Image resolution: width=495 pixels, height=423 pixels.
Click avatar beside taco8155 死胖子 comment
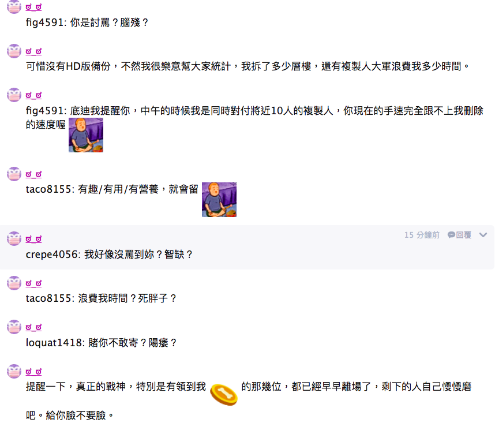click(14, 283)
